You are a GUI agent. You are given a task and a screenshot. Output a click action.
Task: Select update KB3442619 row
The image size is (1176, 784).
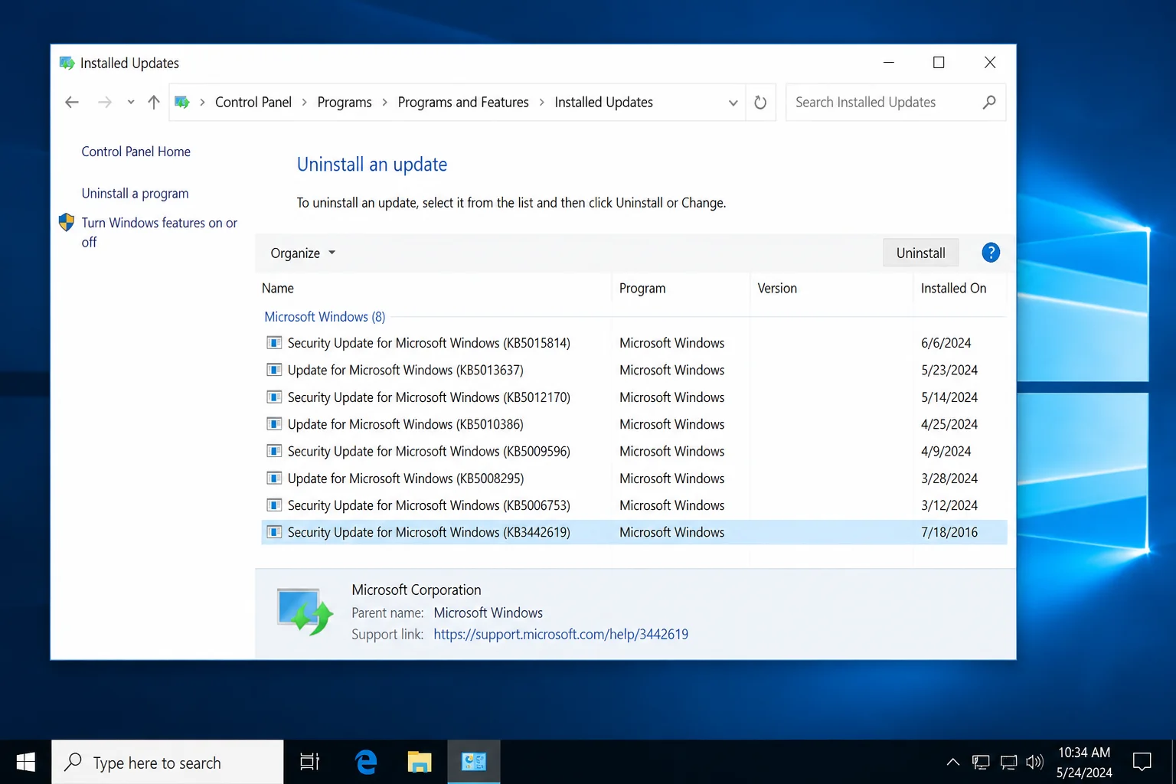pyautogui.click(x=634, y=532)
